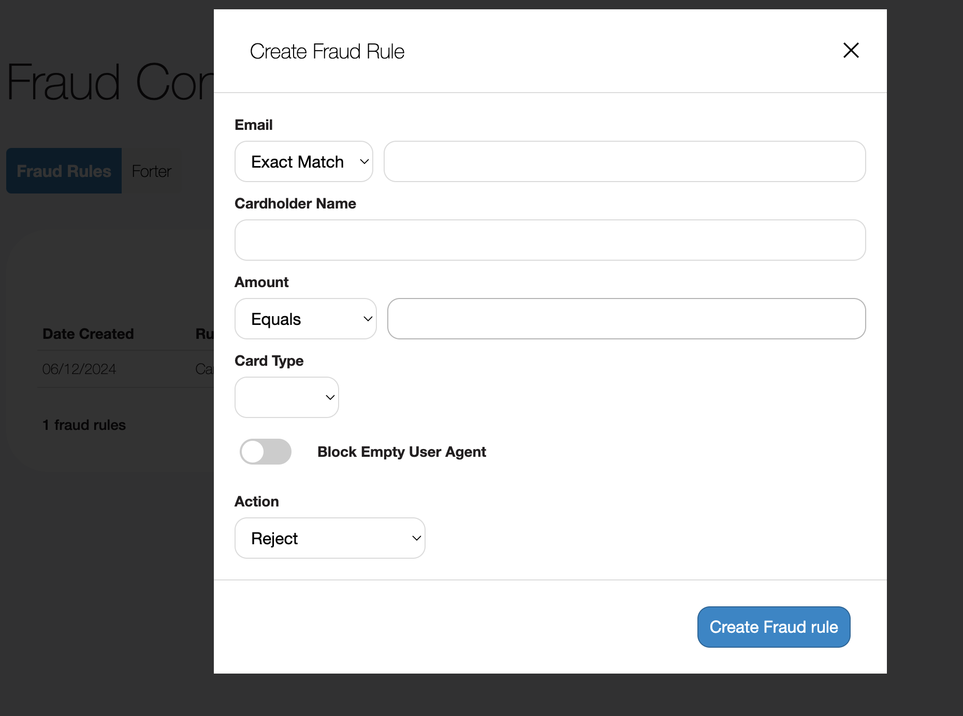Viewport: 963px width, 716px height.
Task: Toggle the Block Empty User Agent switch
Action: 266,452
